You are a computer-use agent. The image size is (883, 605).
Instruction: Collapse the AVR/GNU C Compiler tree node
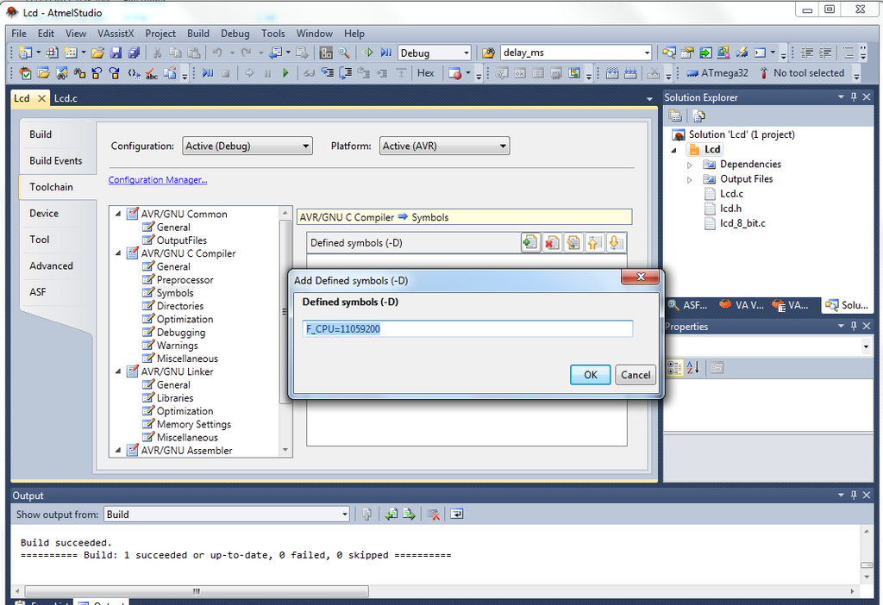[x=118, y=253]
